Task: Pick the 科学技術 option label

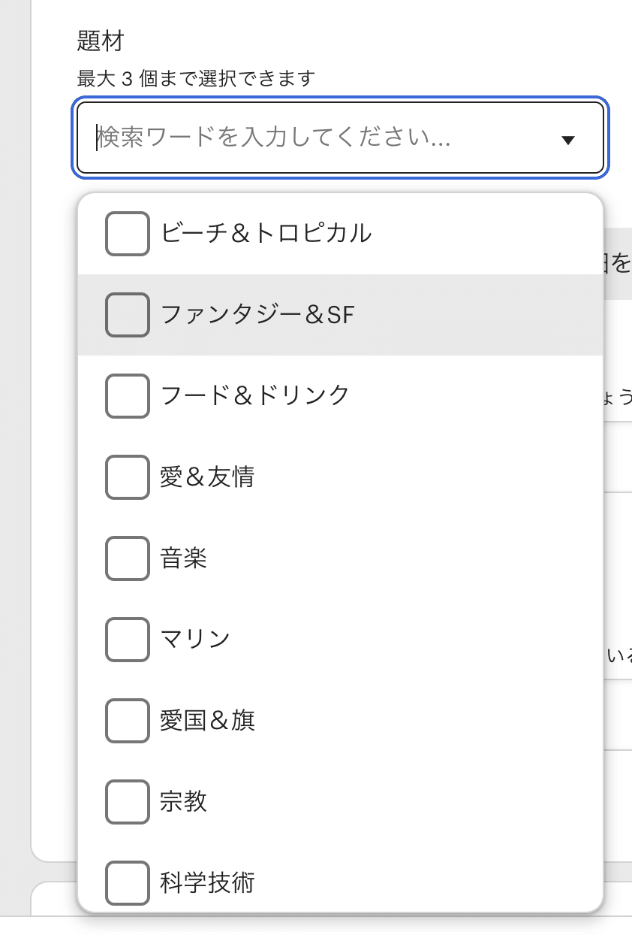Action: pos(207,883)
